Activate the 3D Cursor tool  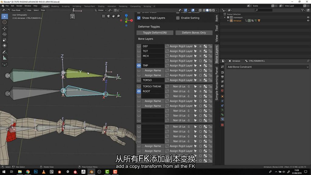[4, 22]
